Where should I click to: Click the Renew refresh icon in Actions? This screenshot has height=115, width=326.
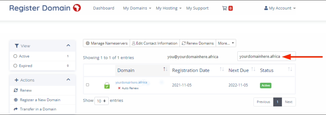15,90
